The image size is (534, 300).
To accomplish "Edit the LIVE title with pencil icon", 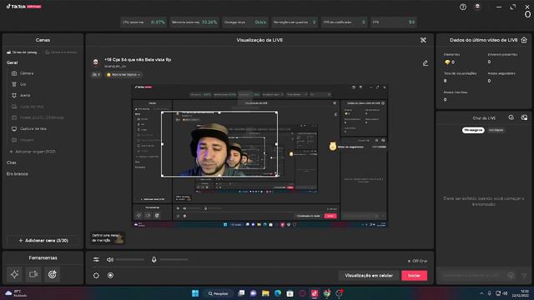I will [426, 63].
